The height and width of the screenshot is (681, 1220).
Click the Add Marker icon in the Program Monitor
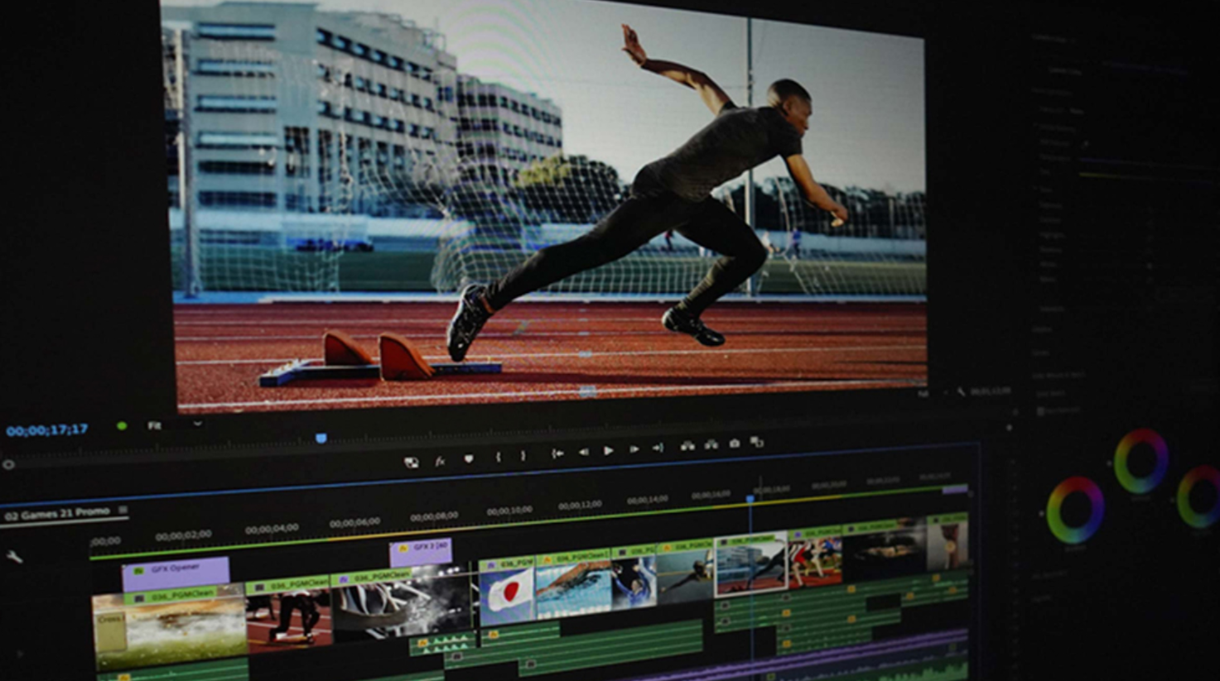[x=469, y=458]
